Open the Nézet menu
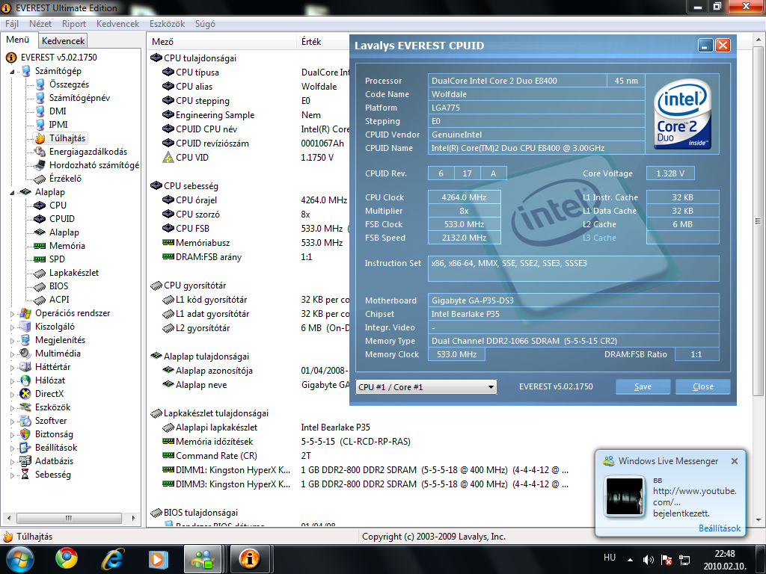The width and height of the screenshot is (766, 574). [40, 23]
